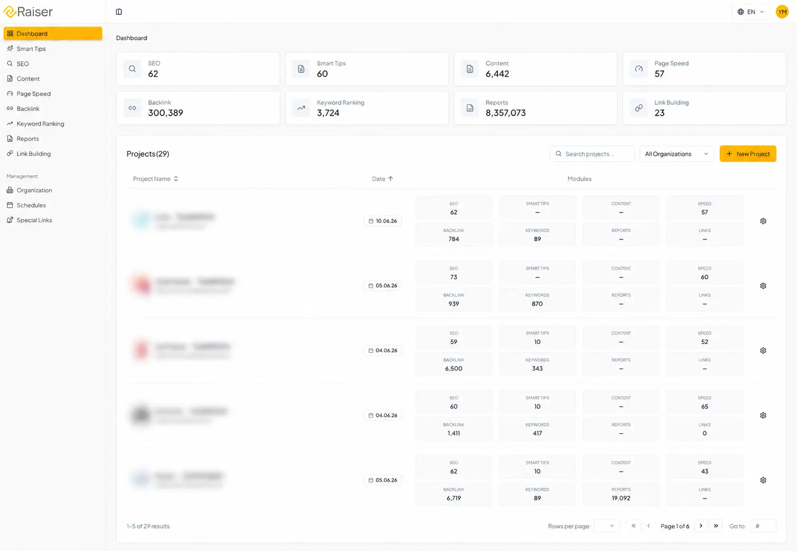Open the Backlink 300,389 summary card
Viewport: 797px width, 551px height.
(x=198, y=108)
